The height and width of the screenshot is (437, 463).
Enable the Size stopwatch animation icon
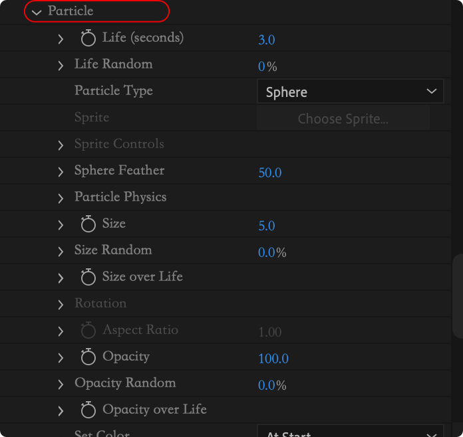[88, 224]
